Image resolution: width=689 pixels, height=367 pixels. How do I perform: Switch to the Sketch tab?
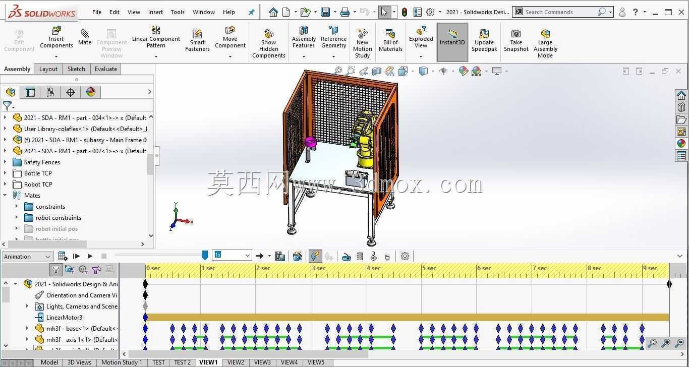point(76,69)
